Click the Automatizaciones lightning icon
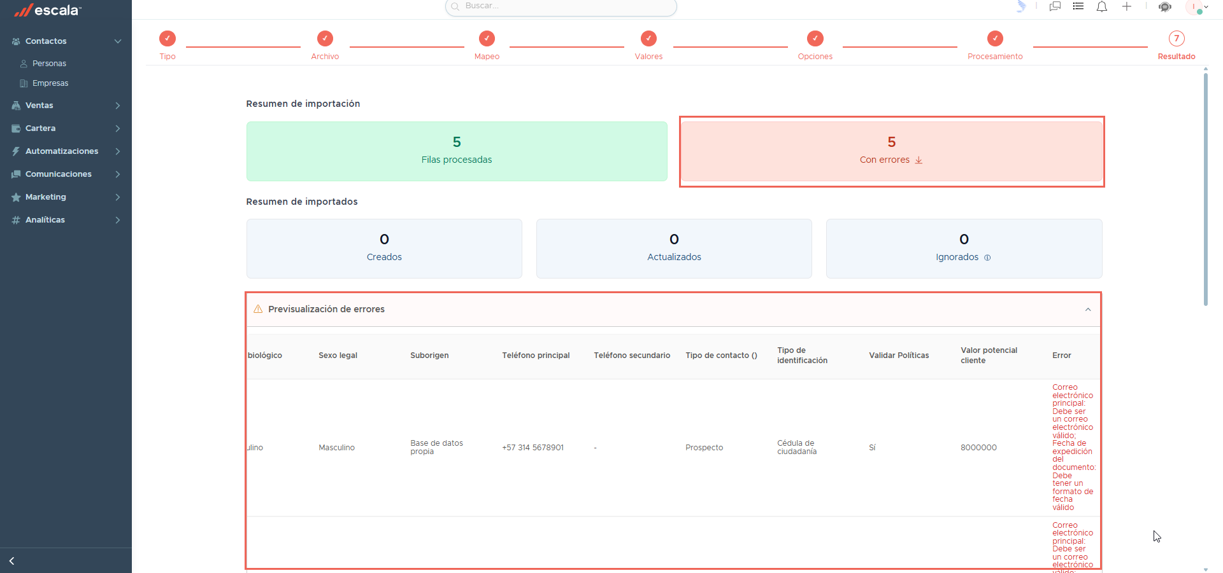Viewport: 1223px width, 573px height. point(16,151)
